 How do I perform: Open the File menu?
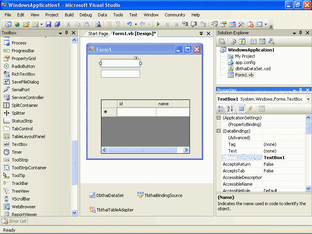pyautogui.click(x=8, y=15)
